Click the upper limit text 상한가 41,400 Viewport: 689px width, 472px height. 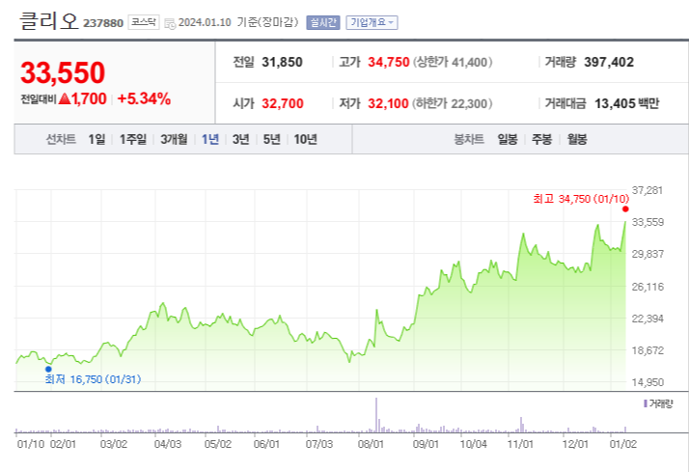(453, 62)
